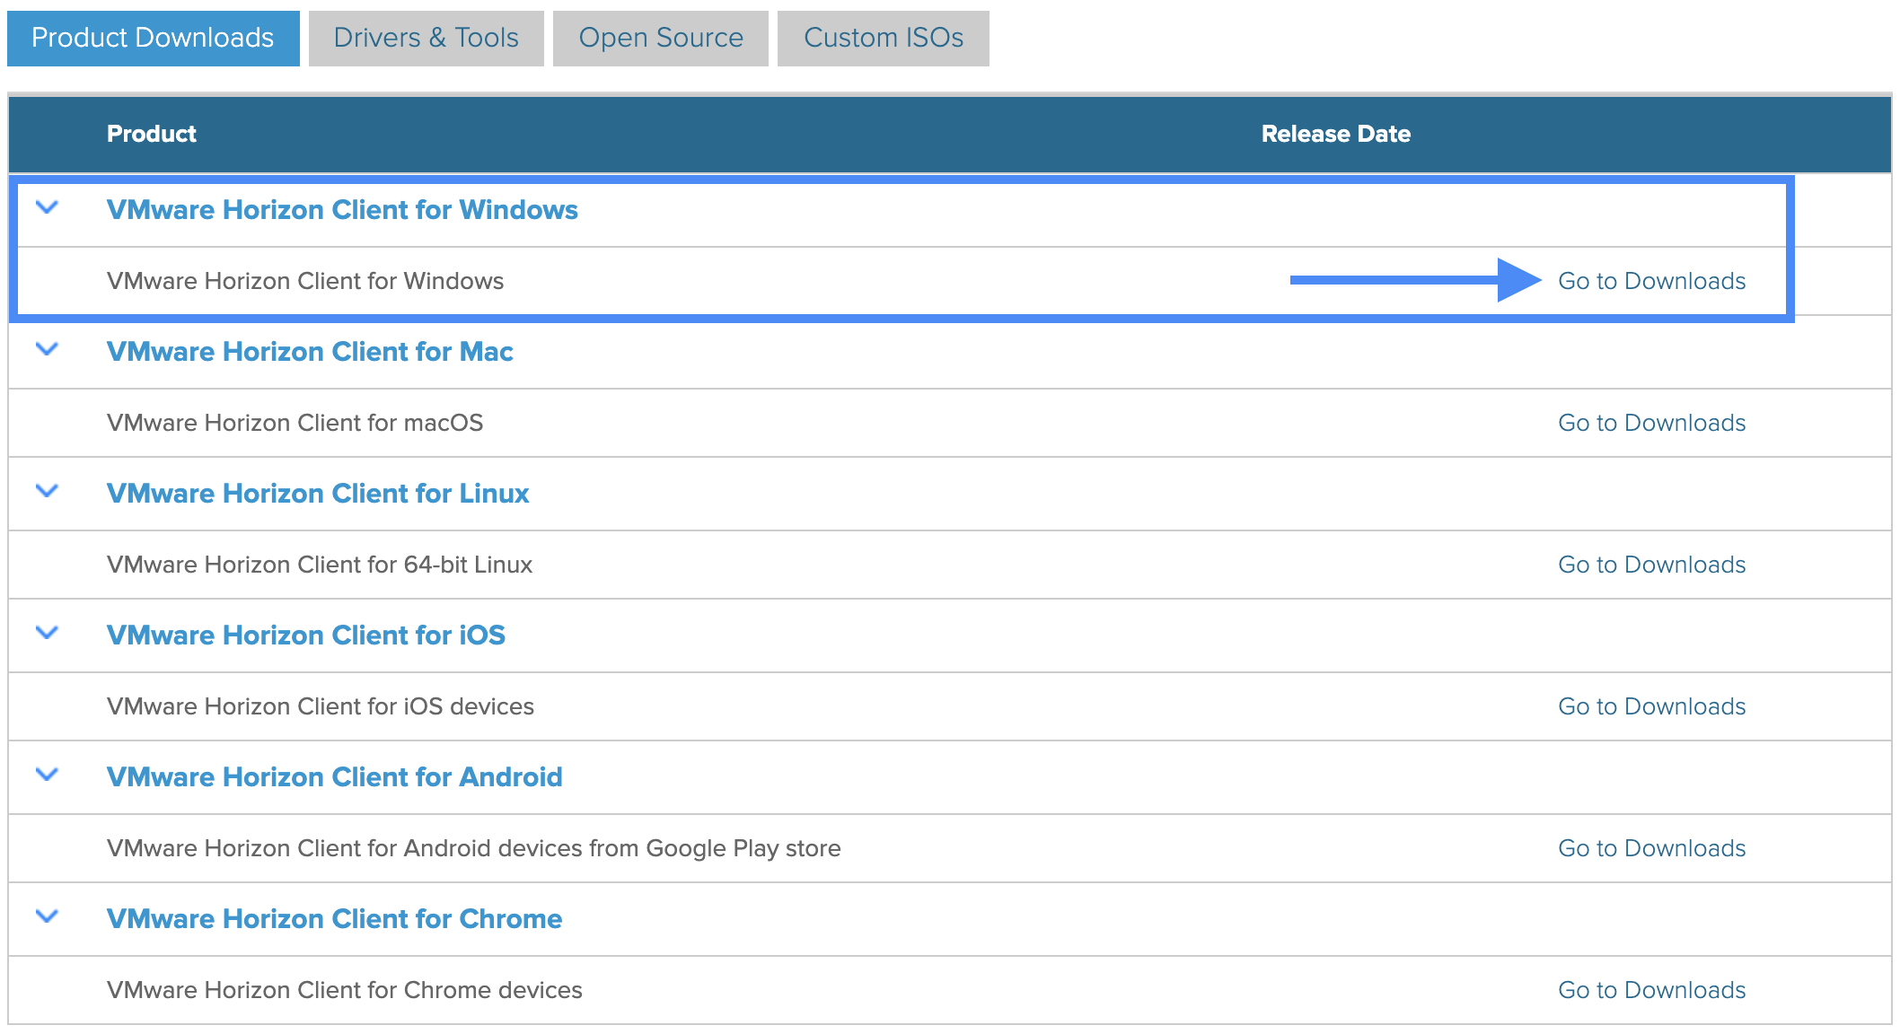The image size is (1900, 1034).
Task: Switch to the Drivers & Tools tab
Action: pyautogui.click(x=426, y=38)
